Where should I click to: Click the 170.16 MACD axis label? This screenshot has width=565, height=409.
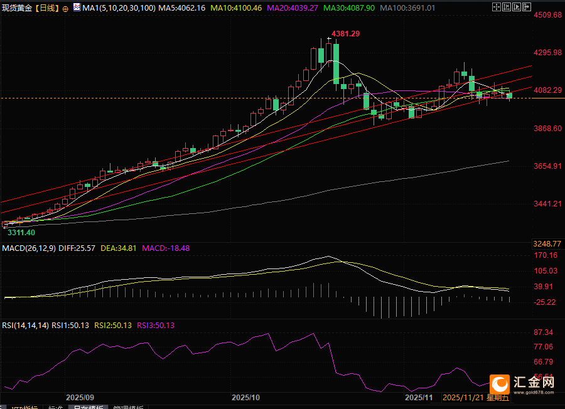(x=546, y=255)
